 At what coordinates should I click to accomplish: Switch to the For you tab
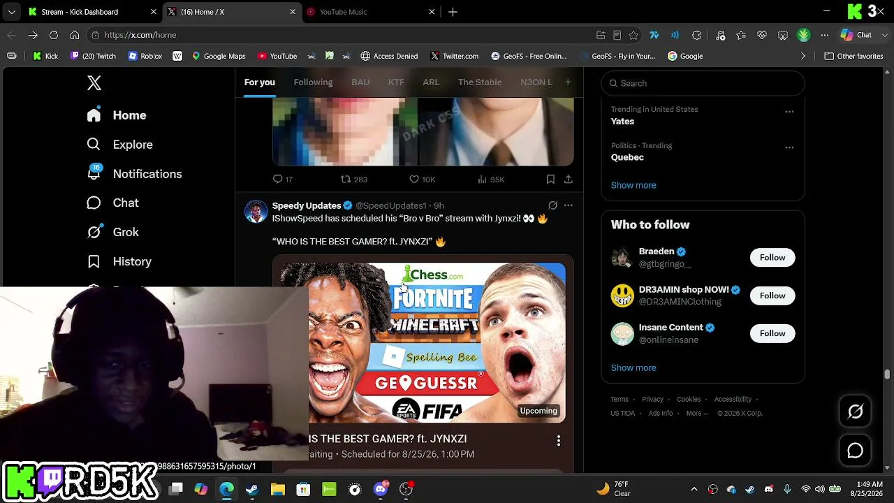pyautogui.click(x=259, y=82)
